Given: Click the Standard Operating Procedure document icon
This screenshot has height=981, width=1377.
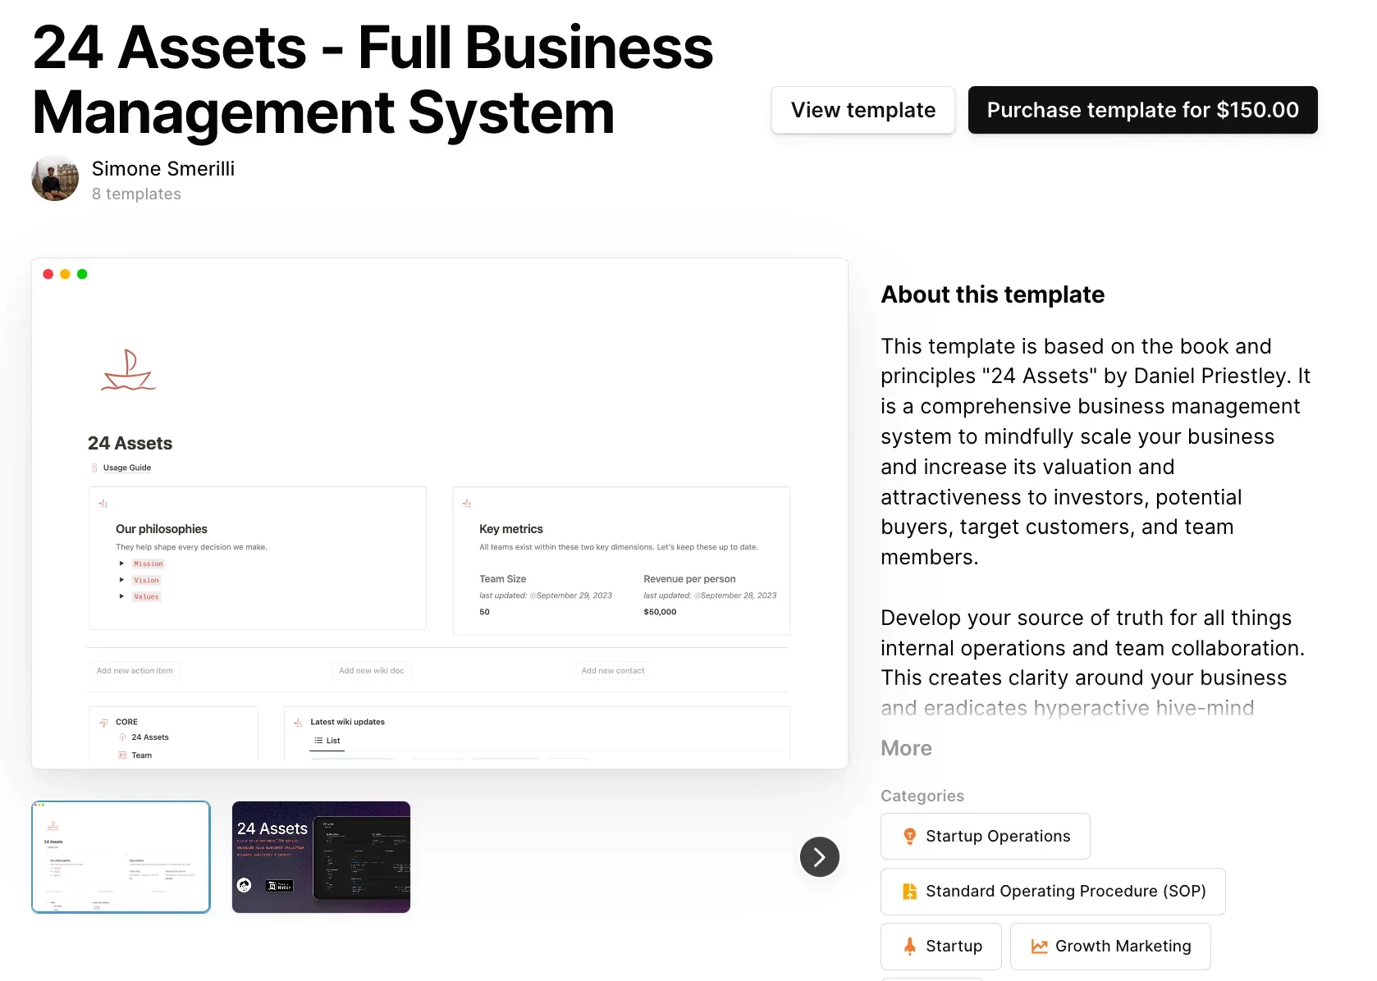Looking at the screenshot, I should (909, 892).
